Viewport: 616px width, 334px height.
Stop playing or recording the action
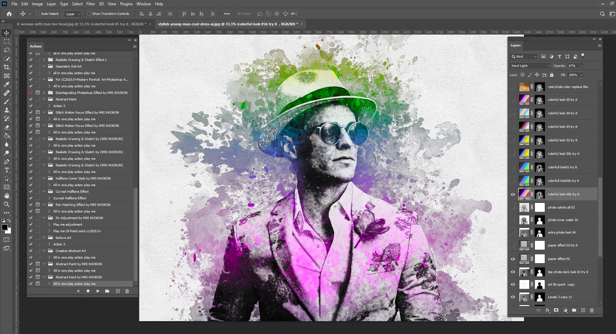click(78, 291)
